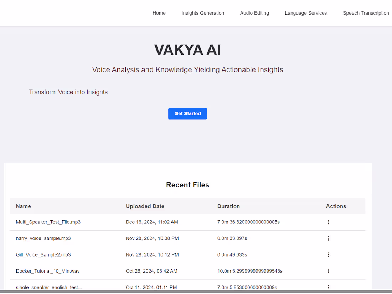Open actions menu for harry_voice_sample.mp3
This screenshot has width=392, height=294.
click(329, 238)
